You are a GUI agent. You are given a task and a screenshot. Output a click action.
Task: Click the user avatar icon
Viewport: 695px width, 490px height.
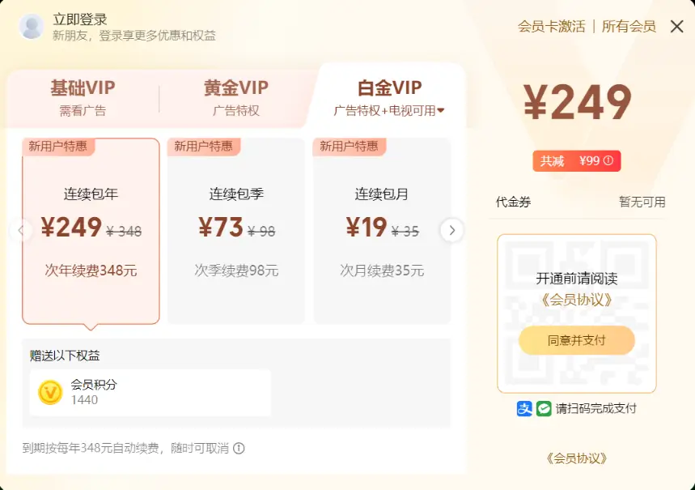(32, 27)
